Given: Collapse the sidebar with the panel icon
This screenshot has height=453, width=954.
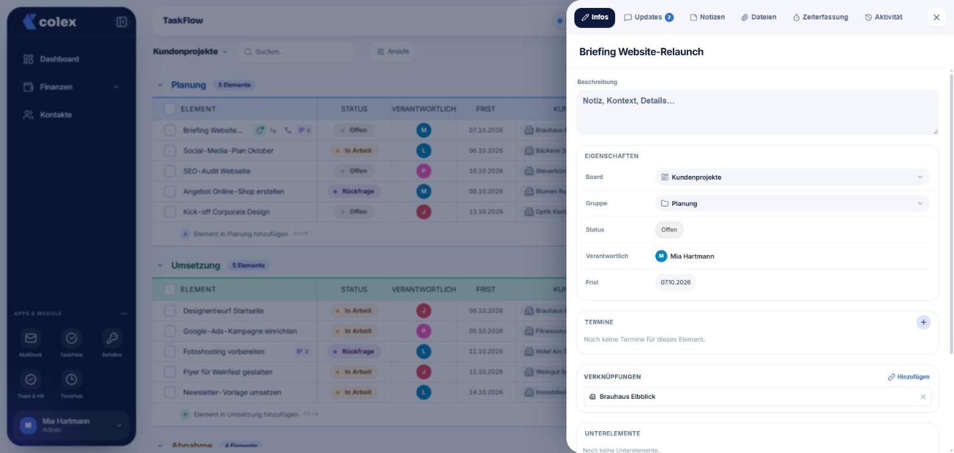Looking at the screenshot, I should coord(121,22).
